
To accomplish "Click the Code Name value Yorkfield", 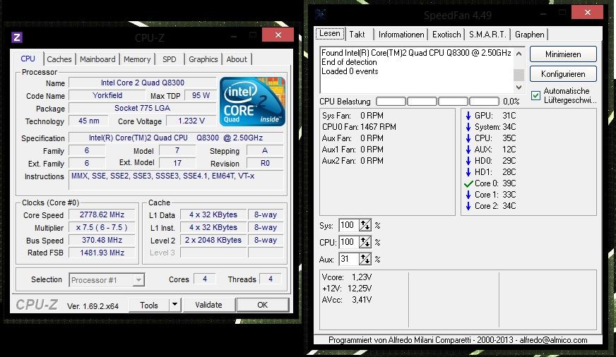I will pos(107,95).
